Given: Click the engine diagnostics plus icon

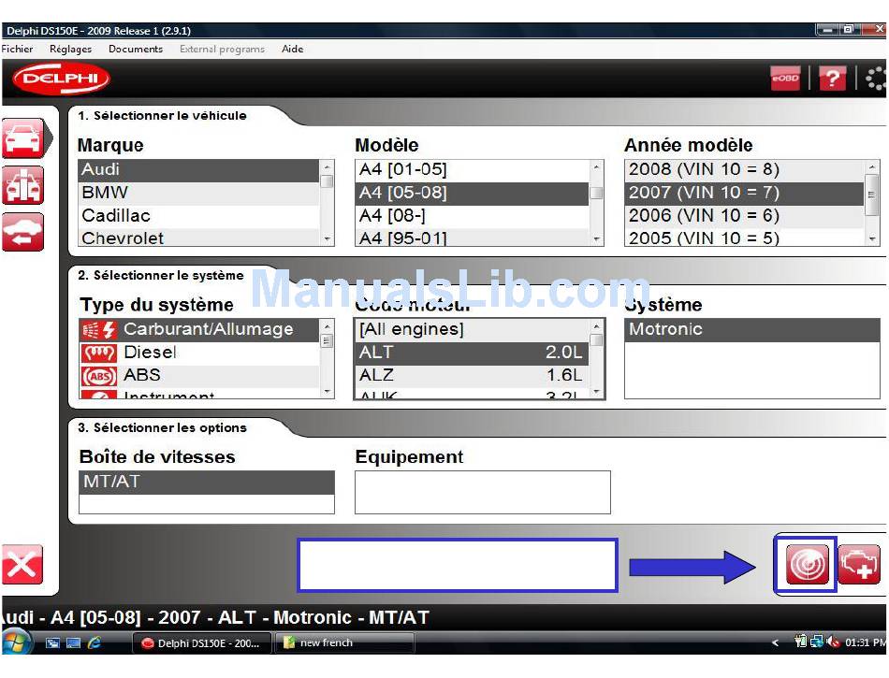Looking at the screenshot, I should click(859, 564).
